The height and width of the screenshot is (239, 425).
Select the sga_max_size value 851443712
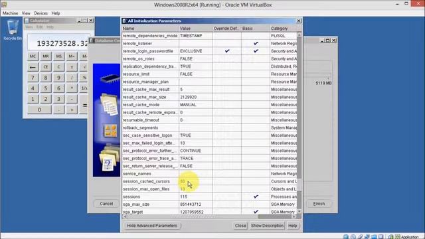(191, 204)
